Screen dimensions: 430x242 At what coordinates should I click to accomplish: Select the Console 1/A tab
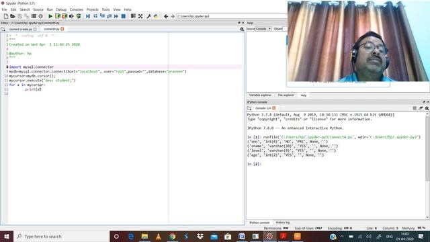[263, 108]
